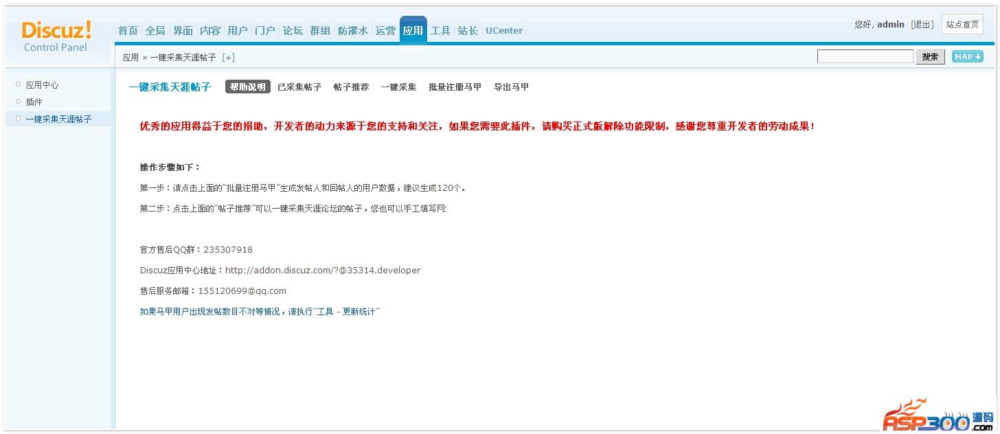Screen dimensions: 1000x434
Task: Click the 站点首页 button
Action: 962,24
